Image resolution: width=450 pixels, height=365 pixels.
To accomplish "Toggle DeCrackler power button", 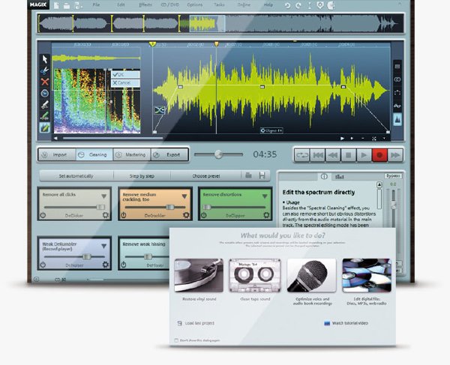I will pyautogui.click(x=124, y=215).
